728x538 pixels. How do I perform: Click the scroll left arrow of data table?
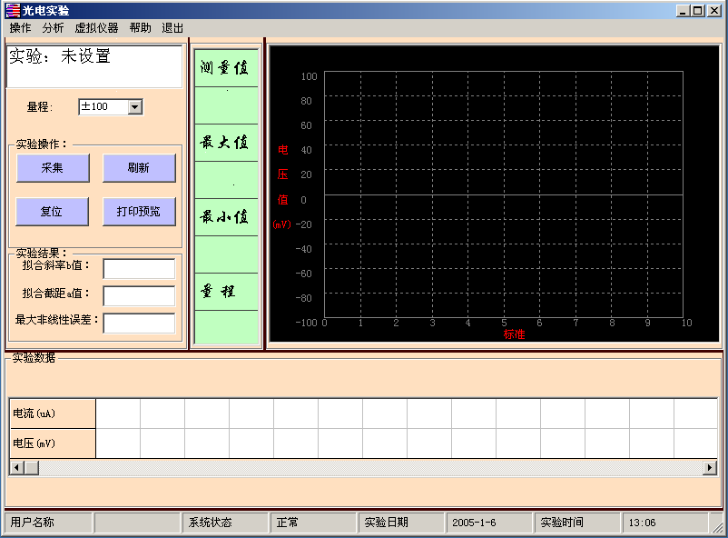pyautogui.click(x=15, y=467)
